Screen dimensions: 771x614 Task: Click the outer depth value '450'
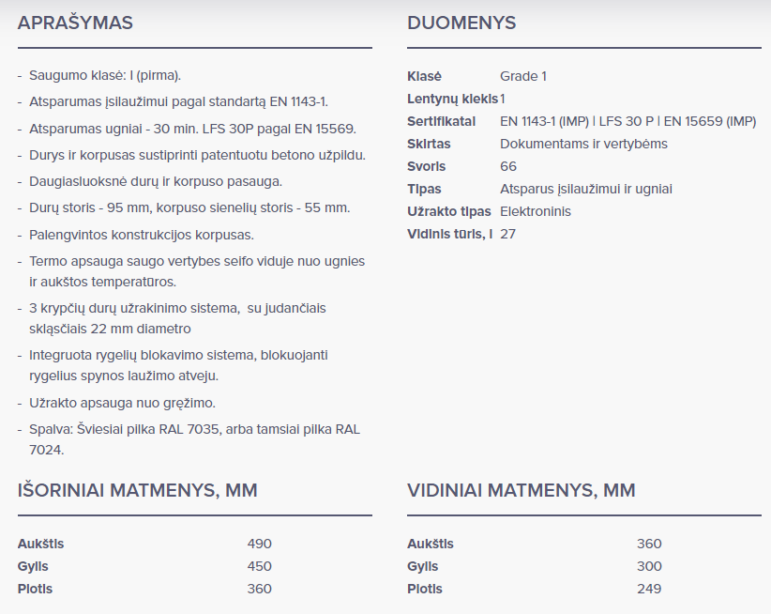[x=260, y=567]
